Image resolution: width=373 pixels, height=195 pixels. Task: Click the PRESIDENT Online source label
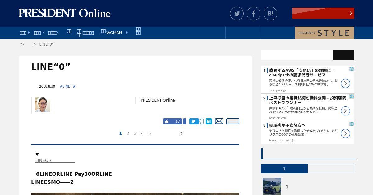point(158,100)
